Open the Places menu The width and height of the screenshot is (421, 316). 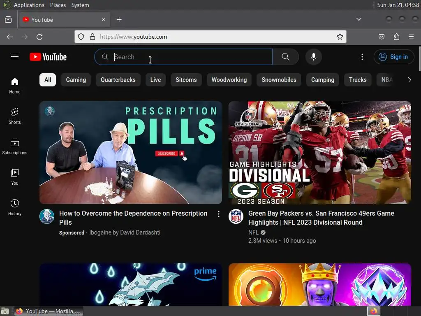pos(58,5)
